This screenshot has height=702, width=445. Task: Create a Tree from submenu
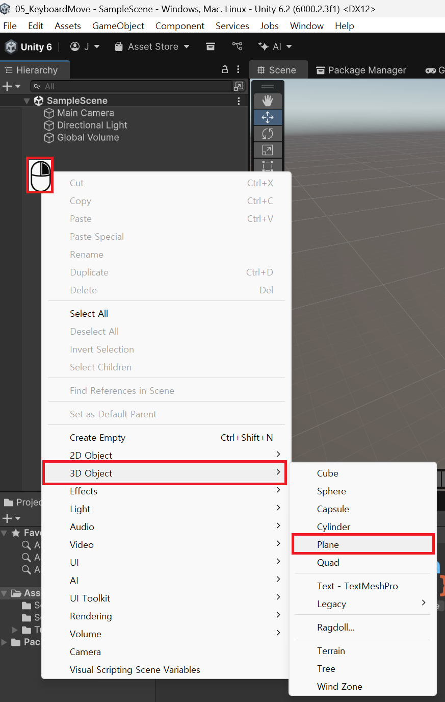tap(363, 668)
